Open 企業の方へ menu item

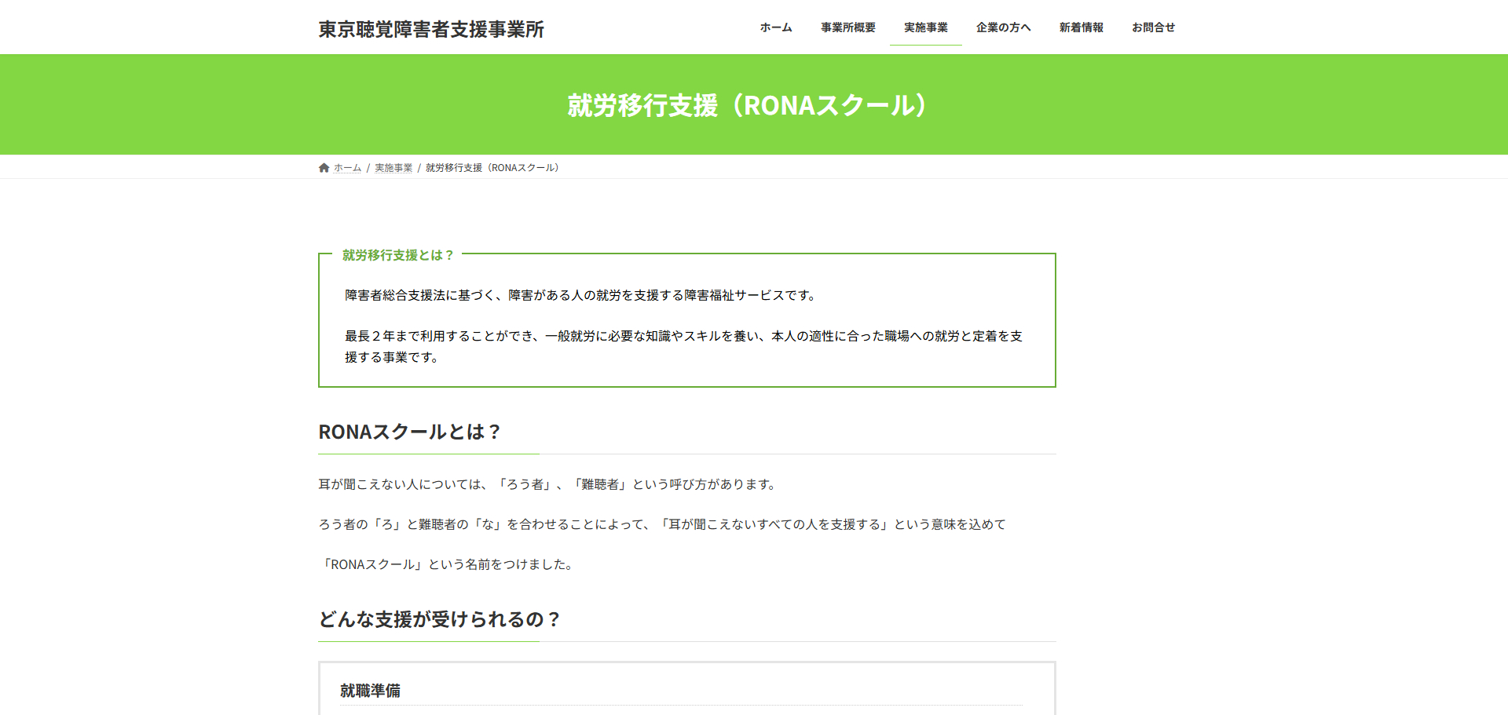pos(1003,27)
